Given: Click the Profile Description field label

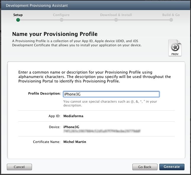Looking at the screenshot, I should 44,94.
